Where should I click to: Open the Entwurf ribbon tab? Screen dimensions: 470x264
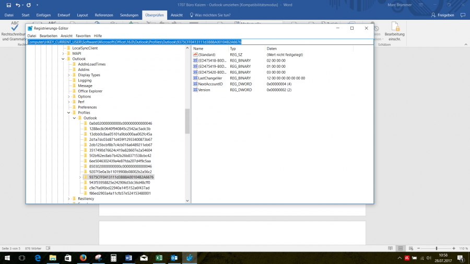pyautogui.click(x=64, y=15)
